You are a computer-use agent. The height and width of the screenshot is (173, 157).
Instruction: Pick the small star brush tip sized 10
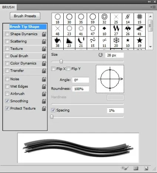(x=128, y=42)
